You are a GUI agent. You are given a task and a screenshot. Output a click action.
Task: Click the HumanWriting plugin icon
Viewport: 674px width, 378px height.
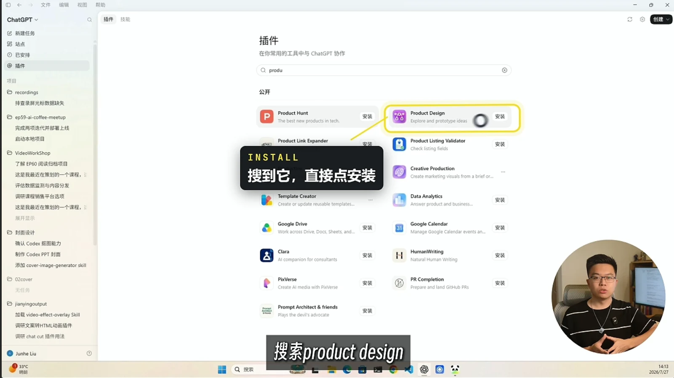pyautogui.click(x=399, y=256)
